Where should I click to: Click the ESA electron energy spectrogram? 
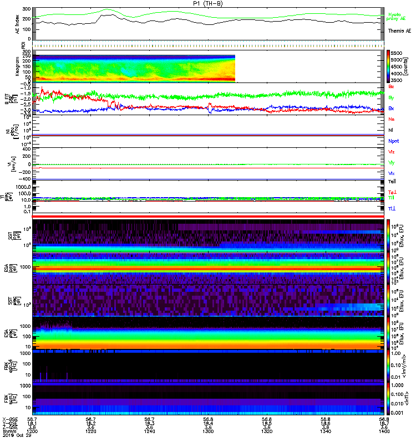[x=209, y=333]
